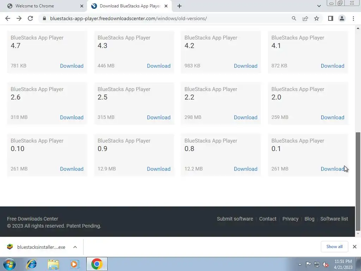Open network status tray icon
The height and width of the screenshot is (271, 361).
[x=317, y=264]
